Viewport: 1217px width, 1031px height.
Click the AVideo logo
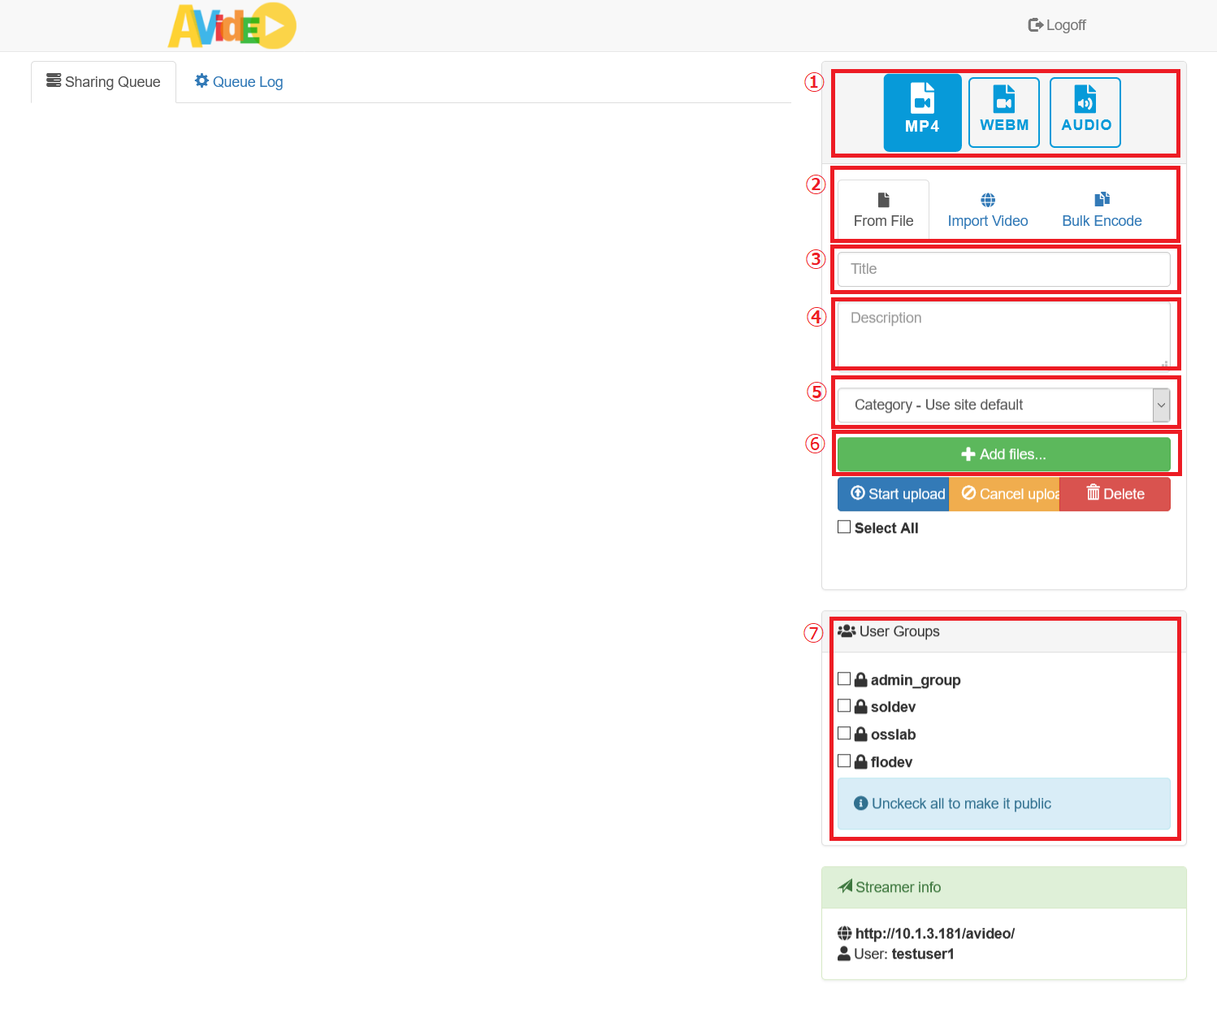click(232, 26)
